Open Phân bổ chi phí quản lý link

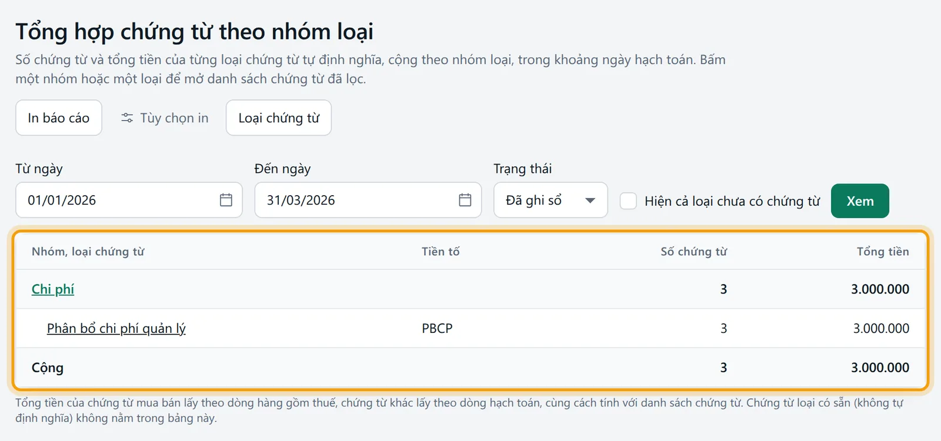coord(116,328)
